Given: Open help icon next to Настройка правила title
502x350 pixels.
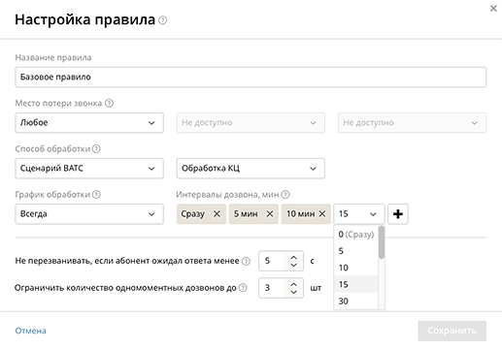Looking at the screenshot, I should coord(163,20).
